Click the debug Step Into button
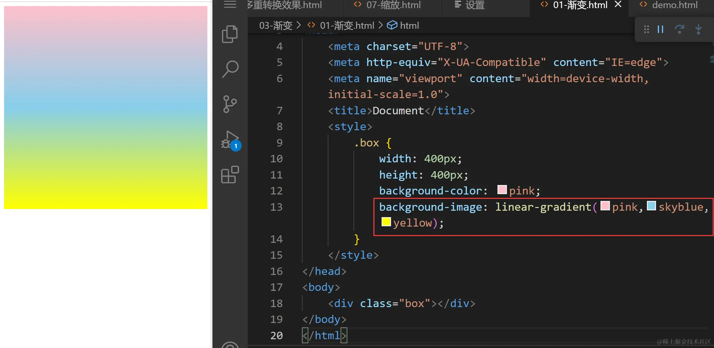This screenshot has width=714, height=348. coord(698,29)
